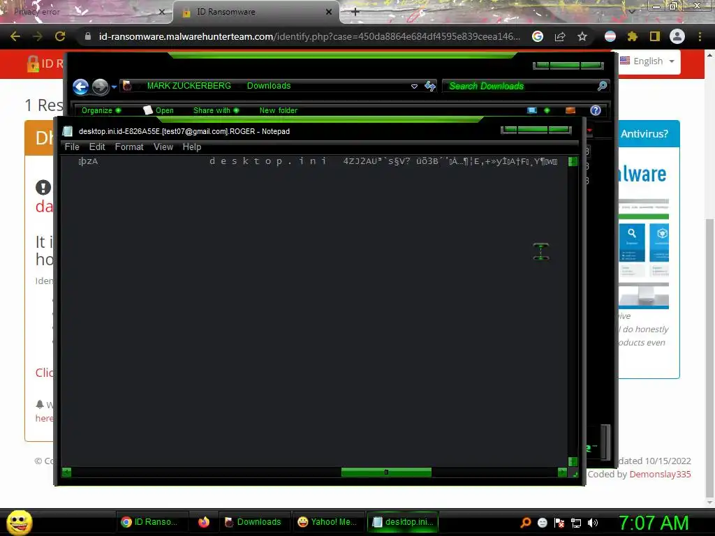Viewport: 715px width, 536px height.
Task: Click the Action Center flag tray icon
Action: [559, 523]
